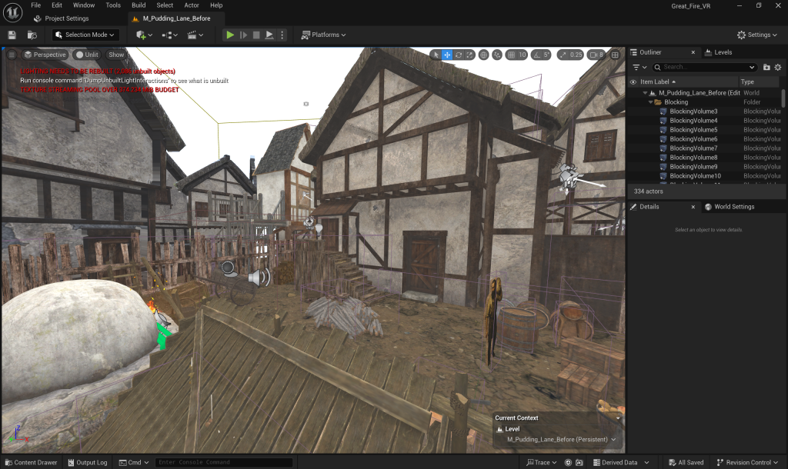Focus the Outliner search field
Image resolution: width=788 pixels, height=469 pixels.
pyautogui.click(x=704, y=68)
